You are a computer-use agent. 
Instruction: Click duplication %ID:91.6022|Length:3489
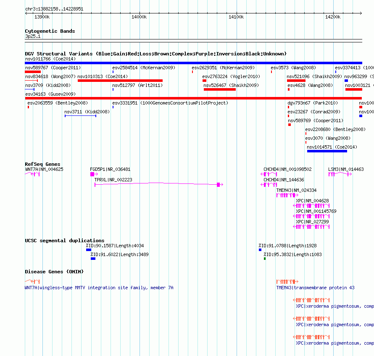[x=119, y=254]
